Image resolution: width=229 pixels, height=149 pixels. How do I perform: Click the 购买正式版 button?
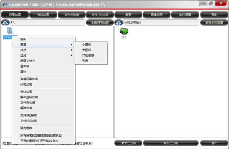coord(171,143)
